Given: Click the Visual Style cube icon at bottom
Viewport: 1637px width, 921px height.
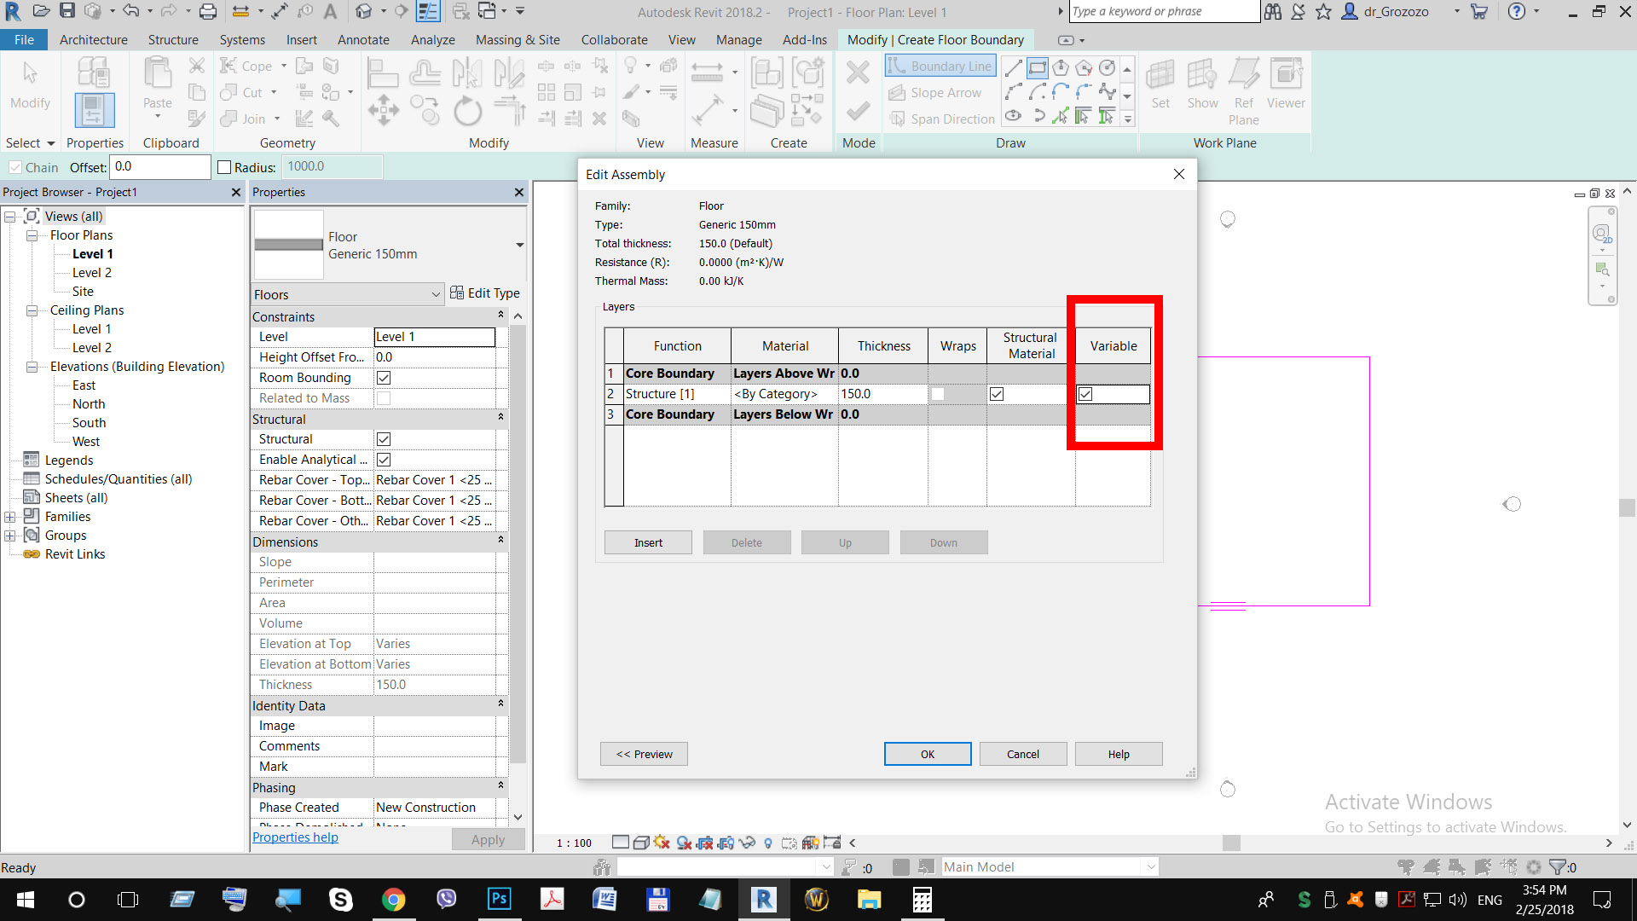Looking at the screenshot, I should click(x=641, y=843).
